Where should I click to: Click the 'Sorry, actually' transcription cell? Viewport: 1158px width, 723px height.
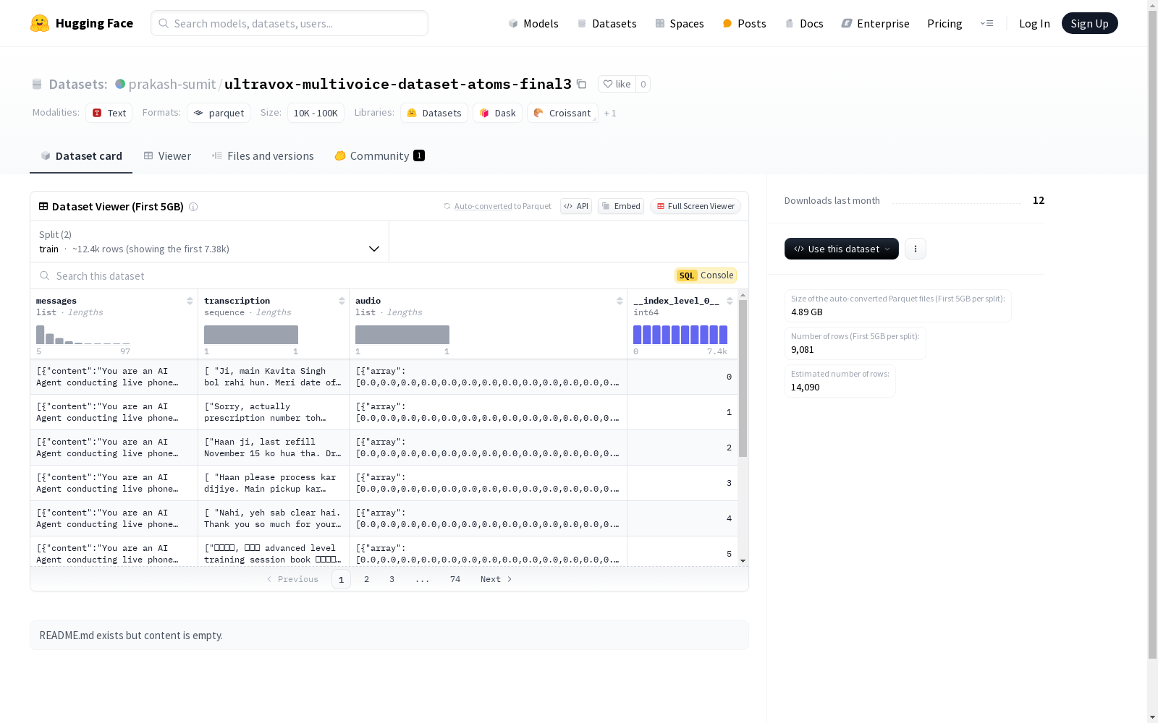(x=274, y=412)
